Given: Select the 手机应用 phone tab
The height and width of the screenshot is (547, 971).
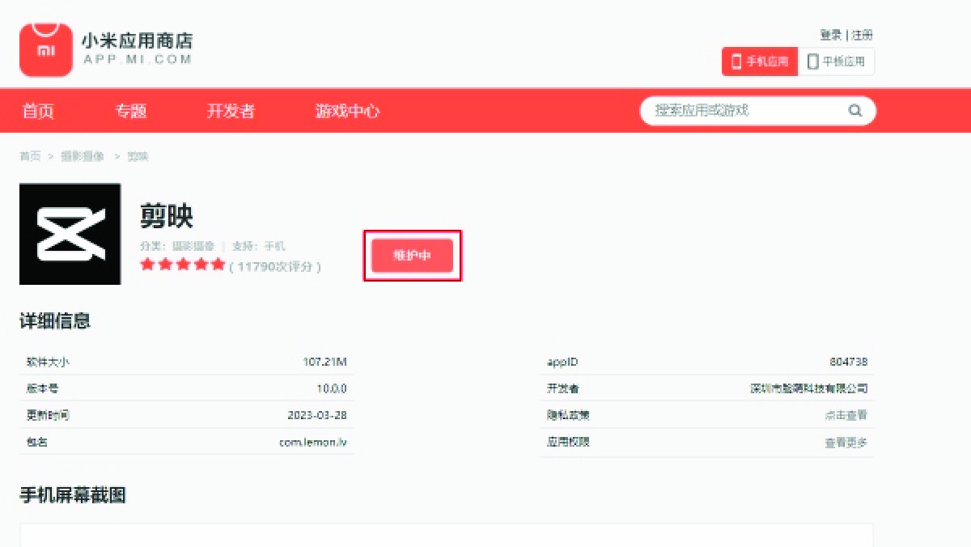Looking at the screenshot, I should click(759, 61).
